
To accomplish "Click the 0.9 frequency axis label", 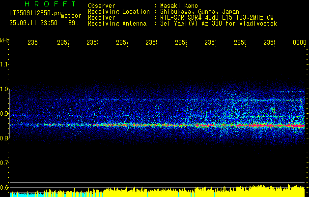I will [x=4, y=114].
